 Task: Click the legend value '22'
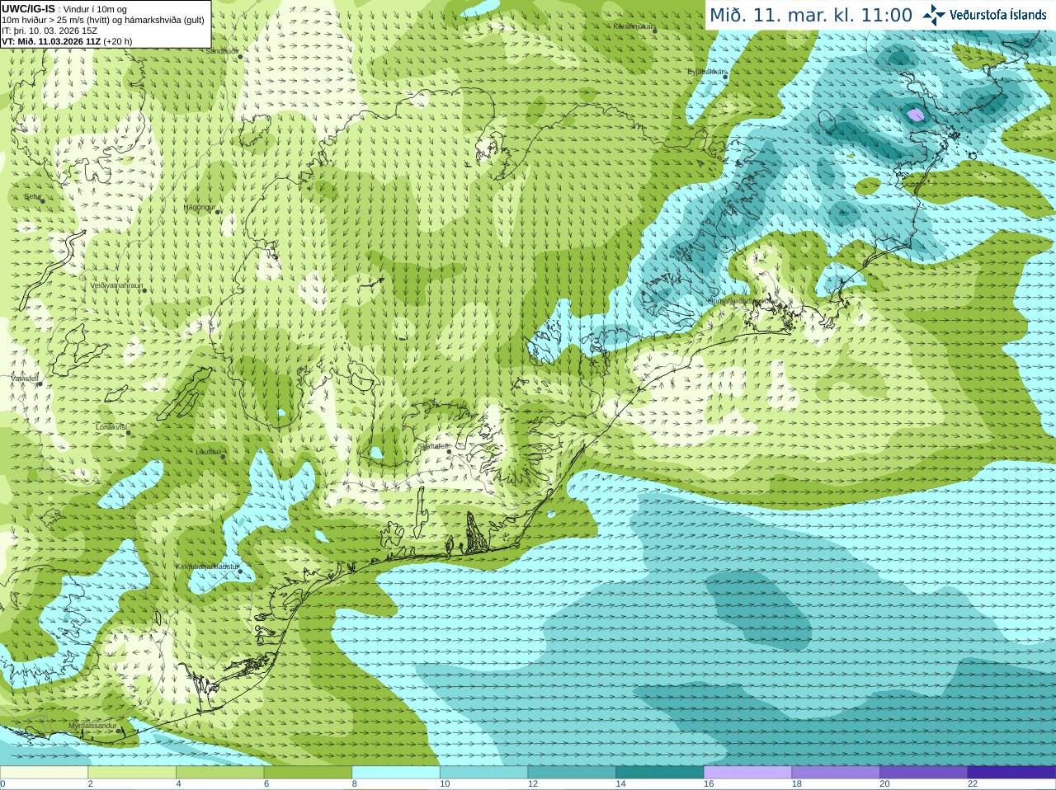click(x=973, y=784)
